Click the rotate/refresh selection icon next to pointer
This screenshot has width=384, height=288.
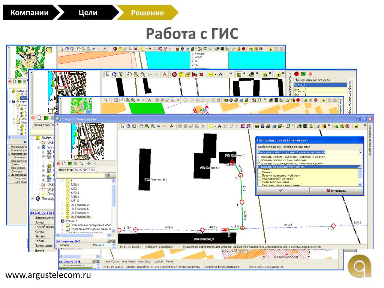[x=128, y=126]
